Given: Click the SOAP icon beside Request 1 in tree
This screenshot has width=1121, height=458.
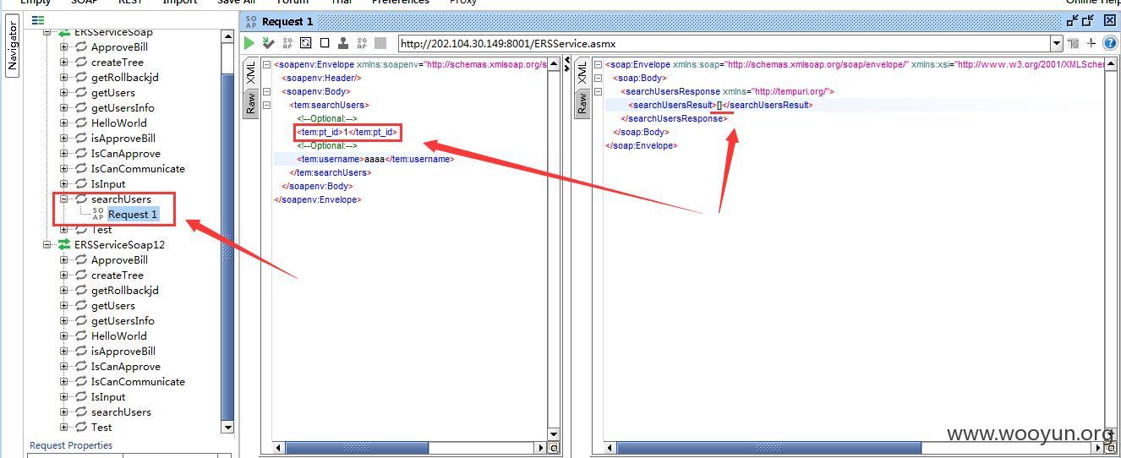Looking at the screenshot, I should point(98,215).
